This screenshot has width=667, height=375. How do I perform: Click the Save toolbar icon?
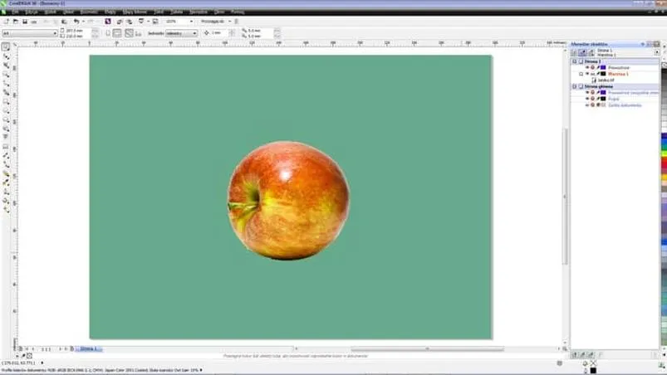[25, 22]
